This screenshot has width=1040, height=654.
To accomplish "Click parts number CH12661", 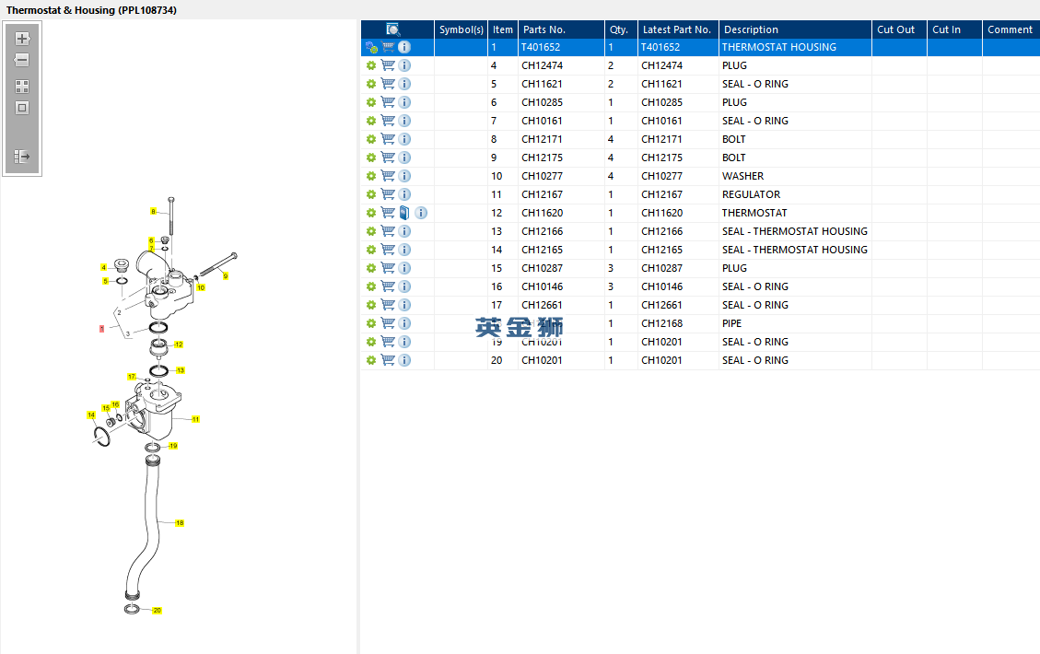I will (x=542, y=305).
